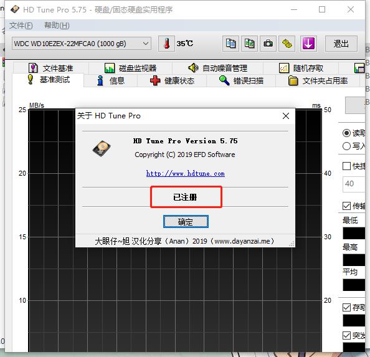Switch to the 自动噪音管理 tab
Viewport: 370px width, 357px height.
pos(217,68)
